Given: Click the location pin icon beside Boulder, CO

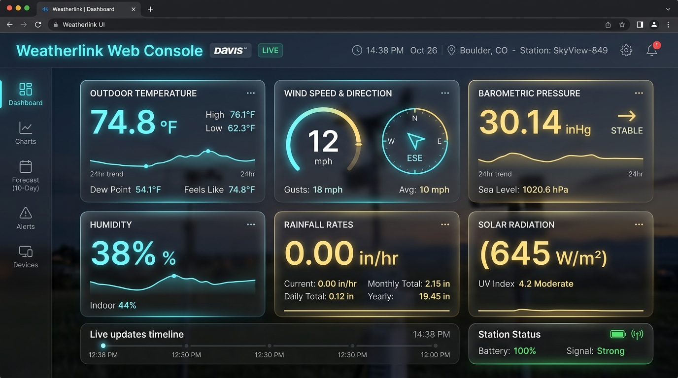Looking at the screenshot, I should coord(451,50).
